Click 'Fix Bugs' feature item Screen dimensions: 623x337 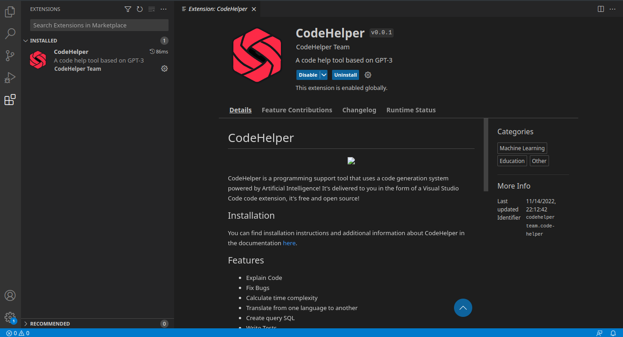[x=258, y=288]
